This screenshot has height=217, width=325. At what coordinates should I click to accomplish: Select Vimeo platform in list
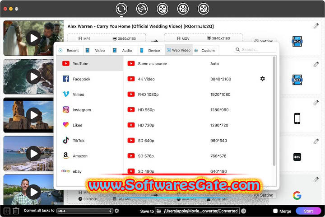[x=90, y=94]
